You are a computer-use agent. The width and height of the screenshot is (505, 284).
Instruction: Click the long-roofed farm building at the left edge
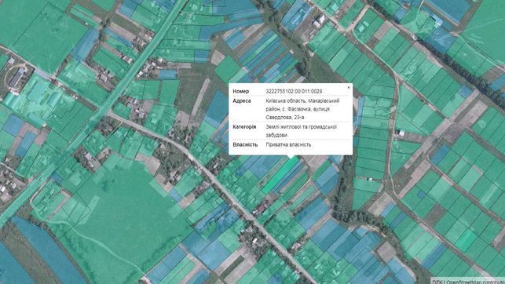pyautogui.click(x=16, y=78)
